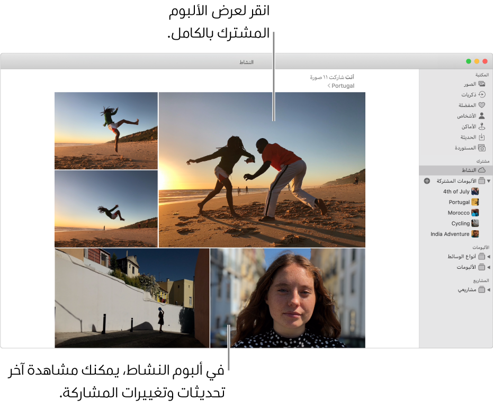The height and width of the screenshot is (408, 493).
Task: Expand the Media Types (أنواع الوسائط) folder
Action: (x=489, y=257)
